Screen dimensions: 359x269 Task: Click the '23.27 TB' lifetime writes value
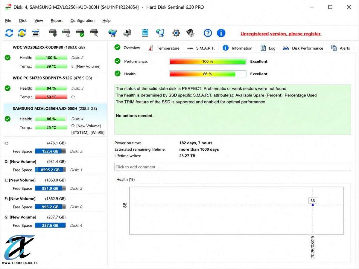[187, 156]
